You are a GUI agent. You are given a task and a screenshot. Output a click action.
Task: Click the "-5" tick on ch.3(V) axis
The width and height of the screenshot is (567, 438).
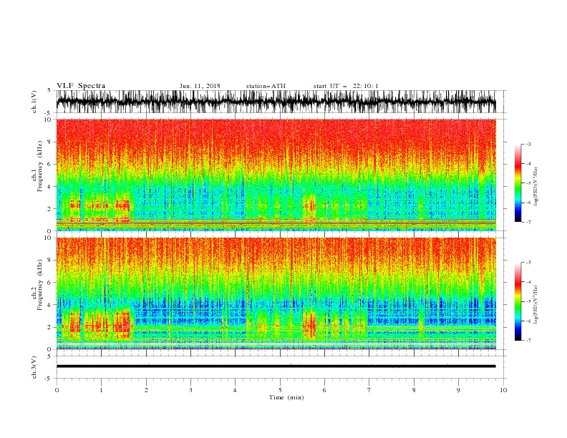[48, 379]
